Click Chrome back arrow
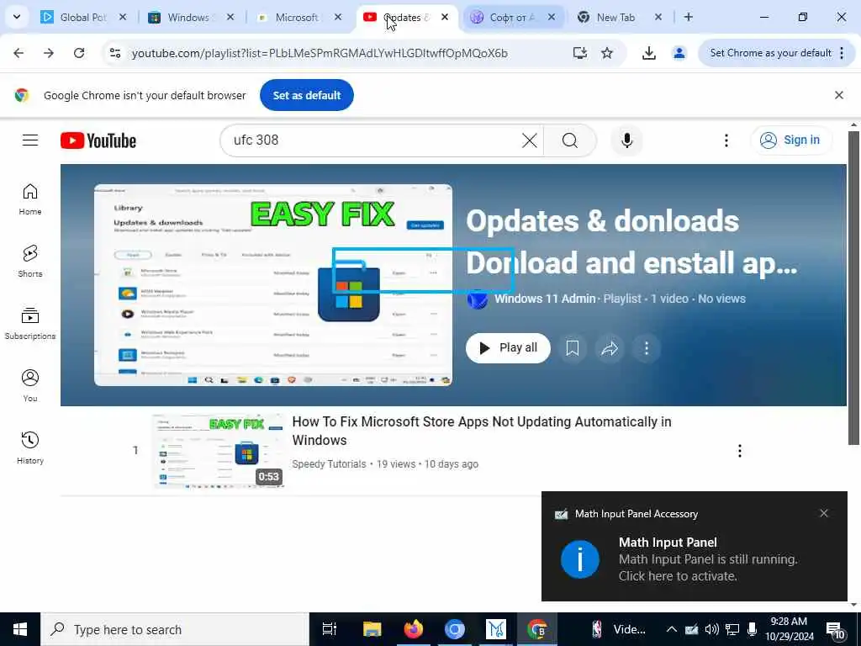861x646 pixels. [x=18, y=53]
